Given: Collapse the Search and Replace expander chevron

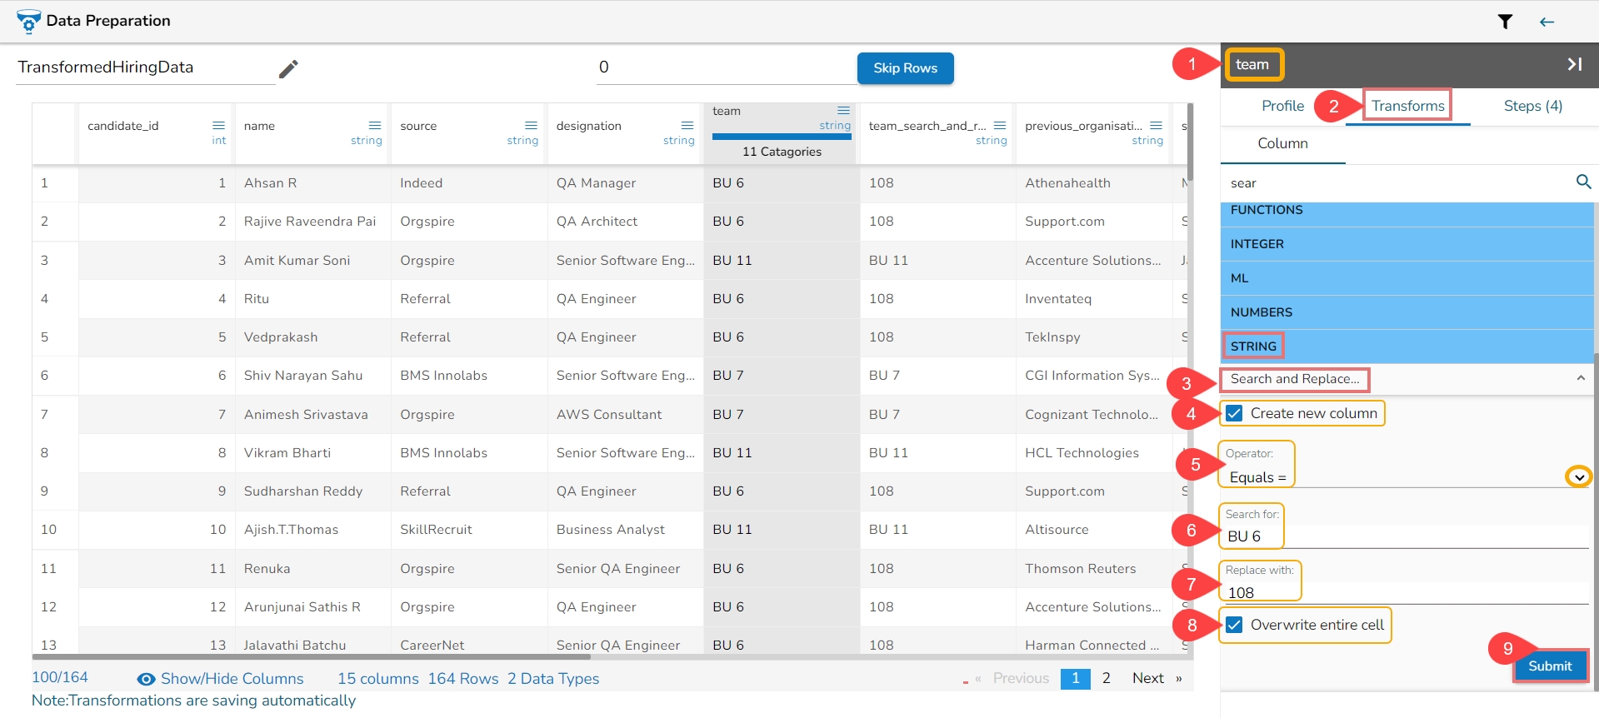Looking at the screenshot, I should (1581, 379).
